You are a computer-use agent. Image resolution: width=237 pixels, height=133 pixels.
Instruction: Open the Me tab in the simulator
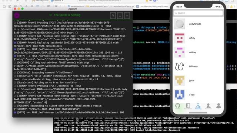point(218,106)
